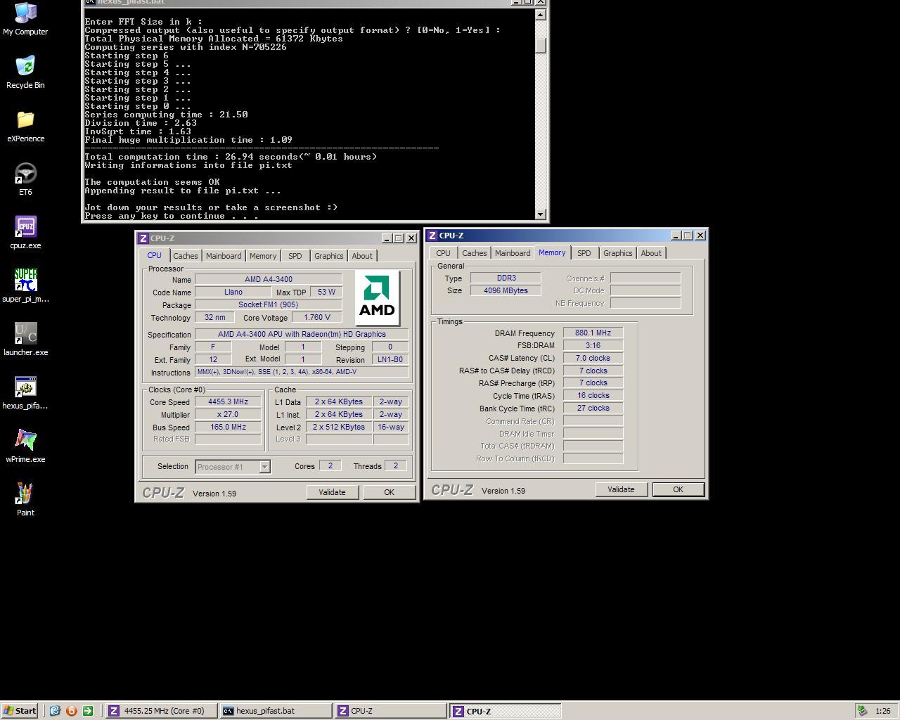Click the Bank Cycle Time 27 clocks value
The image size is (900, 720).
(593, 408)
